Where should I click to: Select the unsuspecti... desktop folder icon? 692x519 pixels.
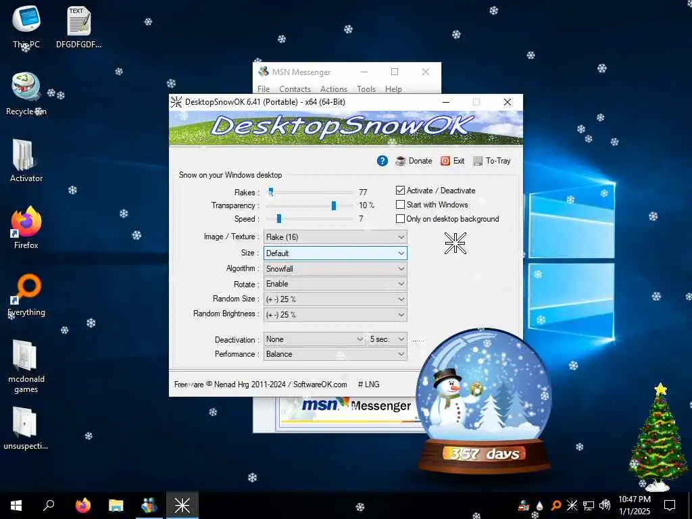[x=26, y=428]
